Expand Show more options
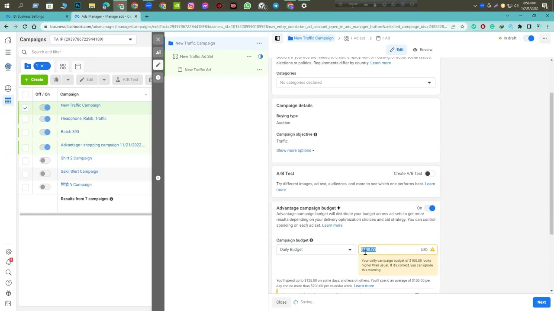This screenshot has height=311, width=554. 295,150
